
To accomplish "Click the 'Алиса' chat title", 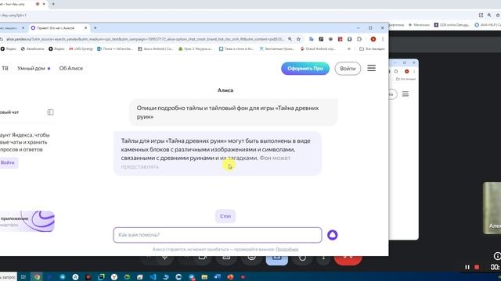I will pyautogui.click(x=225, y=91).
